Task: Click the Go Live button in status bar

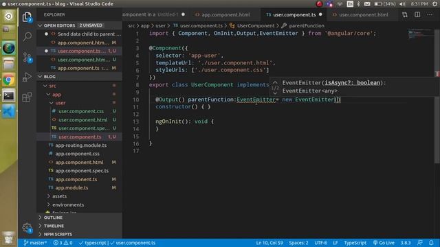Action: pos(384,243)
